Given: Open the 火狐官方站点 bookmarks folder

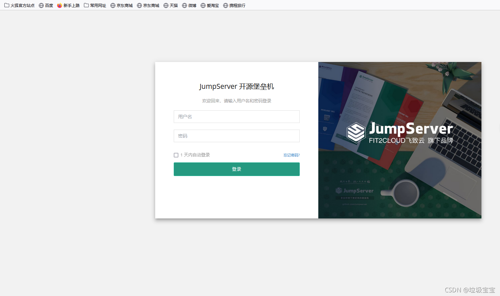Looking at the screenshot, I should (x=19, y=5).
